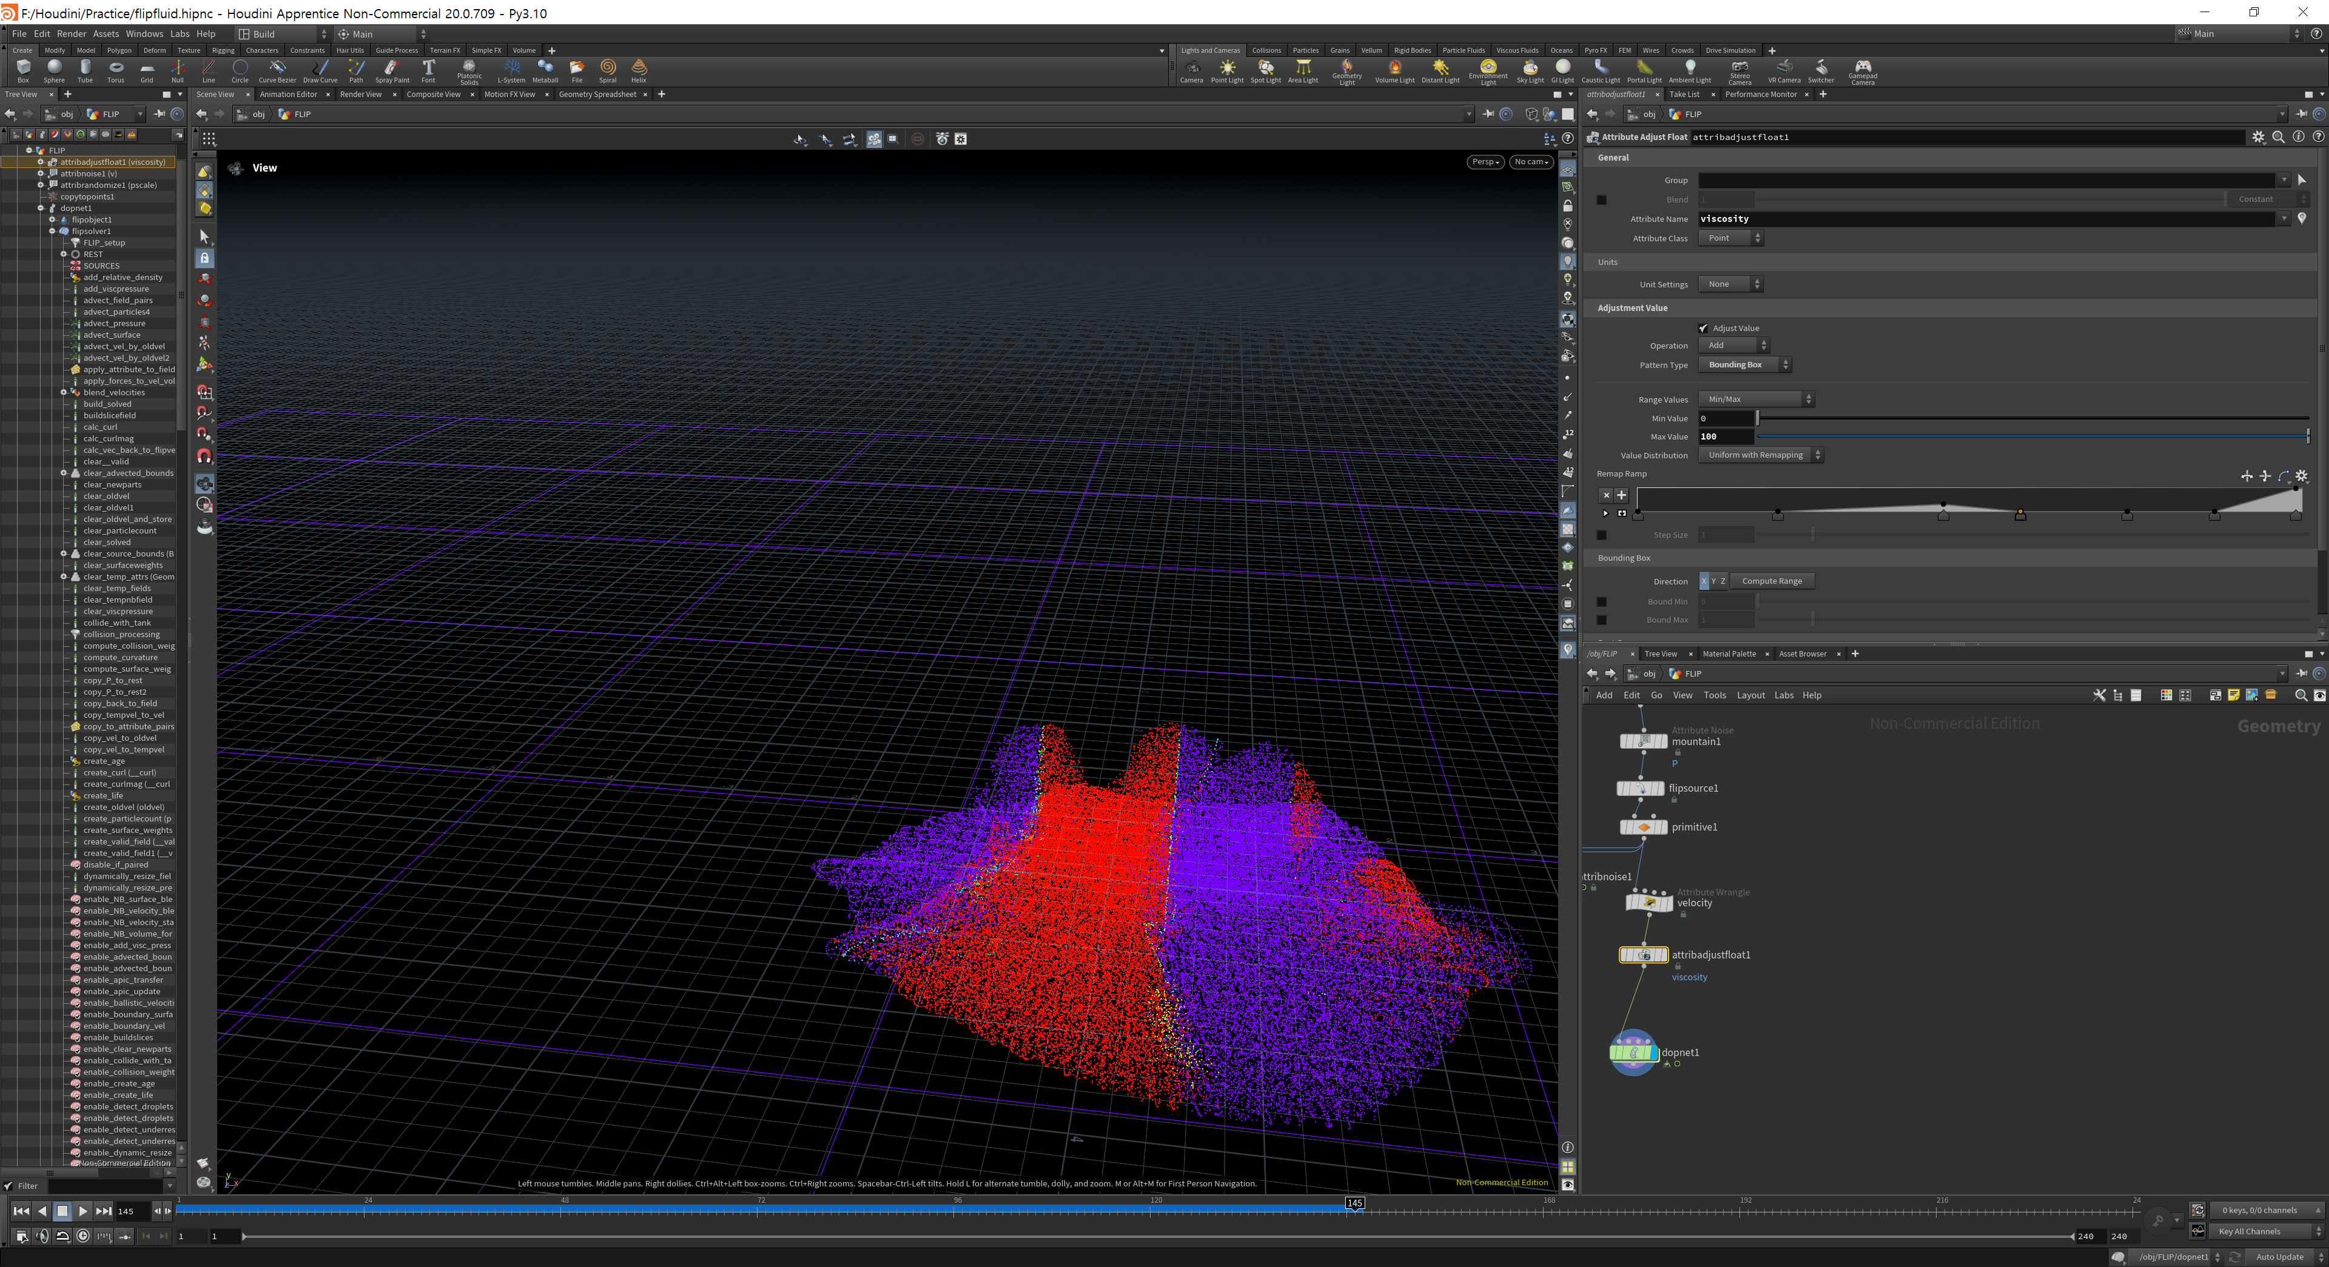Enable the Step Size checkbox
Image resolution: width=2329 pixels, height=1267 pixels.
click(x=1601, y=535)
